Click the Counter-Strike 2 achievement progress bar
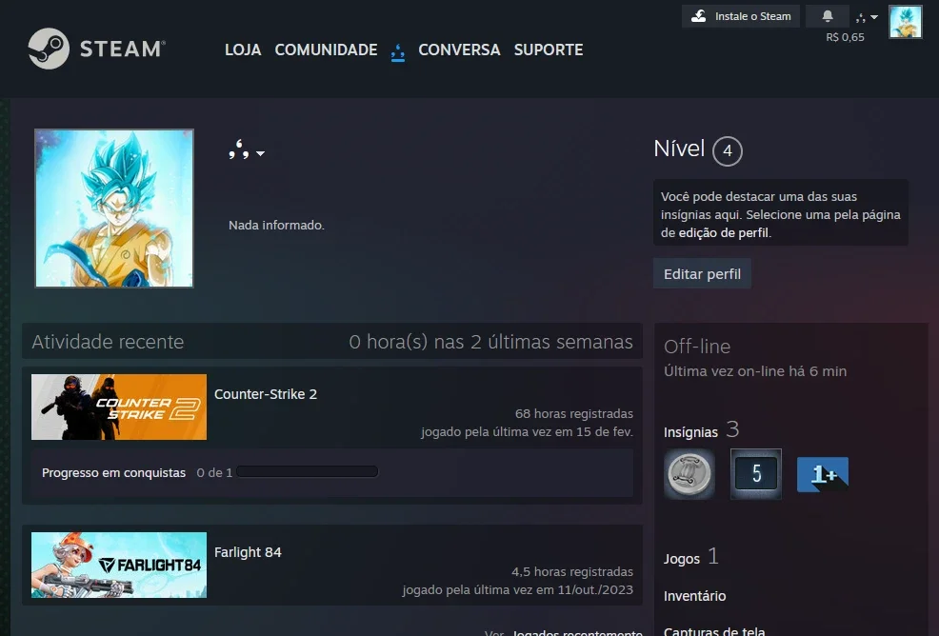This screenshot has height=636, width=939. pyautogui.click(x=308, y=472)
